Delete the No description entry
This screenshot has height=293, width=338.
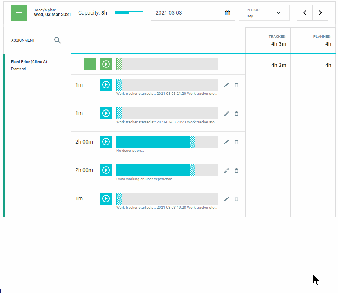(x=236, y=142)
